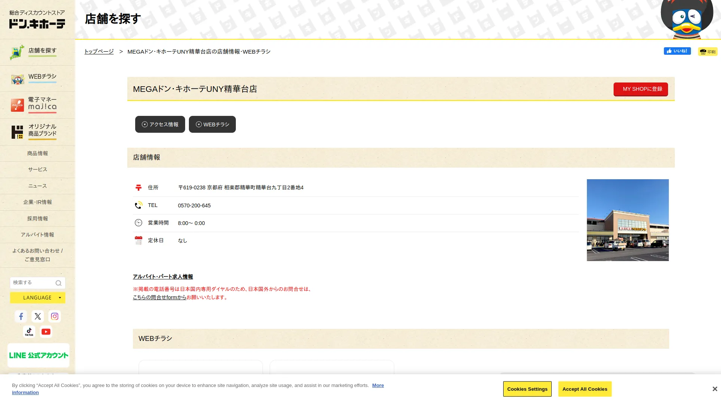
Task: Open the Instagram social icon
Action: tap(54, 316)
